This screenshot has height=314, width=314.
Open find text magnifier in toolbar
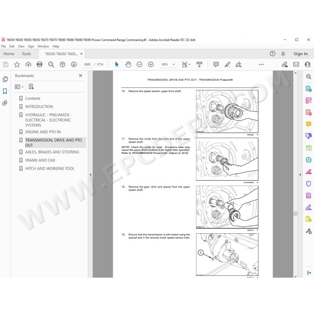pos(51,65)
